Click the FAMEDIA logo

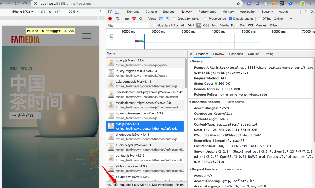[x=25, y=40]
